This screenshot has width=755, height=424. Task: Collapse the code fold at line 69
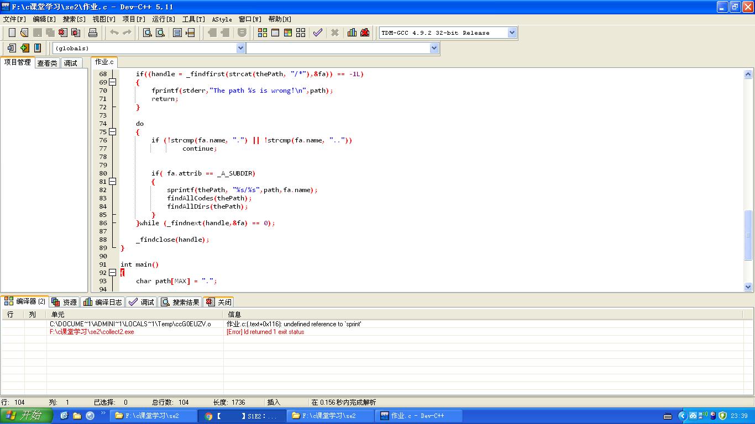(113, 82)
